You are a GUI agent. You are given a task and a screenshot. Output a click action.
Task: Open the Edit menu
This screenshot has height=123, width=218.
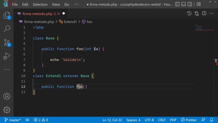(25, 4)
